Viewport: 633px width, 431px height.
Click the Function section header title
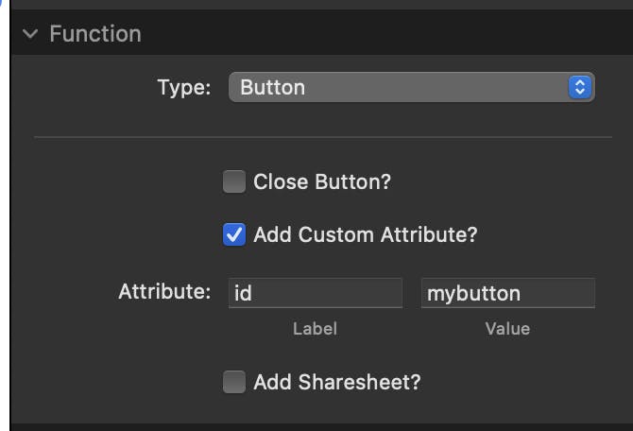click(x=94, y=34)
